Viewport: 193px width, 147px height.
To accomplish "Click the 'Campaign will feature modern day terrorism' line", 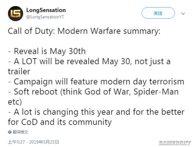I will [96, 82].
